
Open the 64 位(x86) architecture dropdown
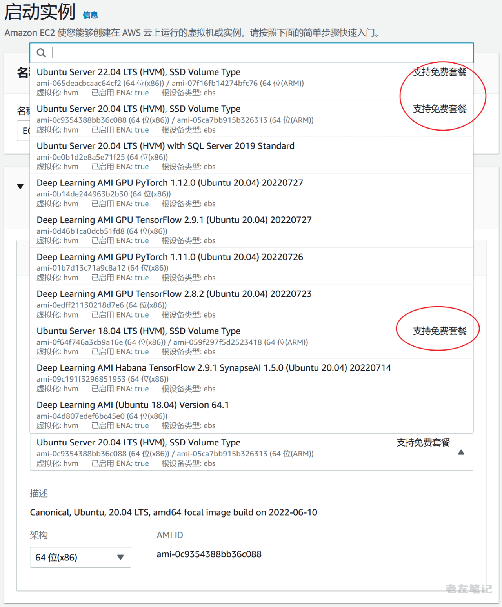pos(80,557)
